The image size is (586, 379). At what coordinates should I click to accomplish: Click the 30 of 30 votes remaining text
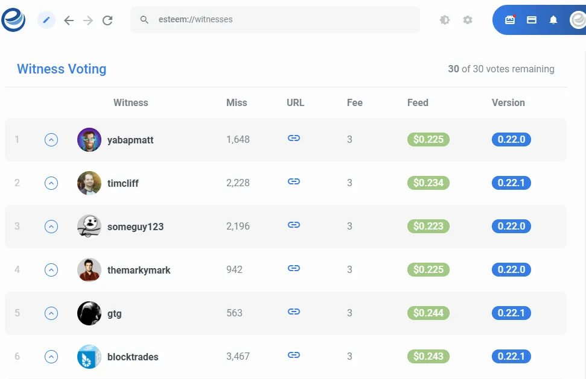coord(501,69)
